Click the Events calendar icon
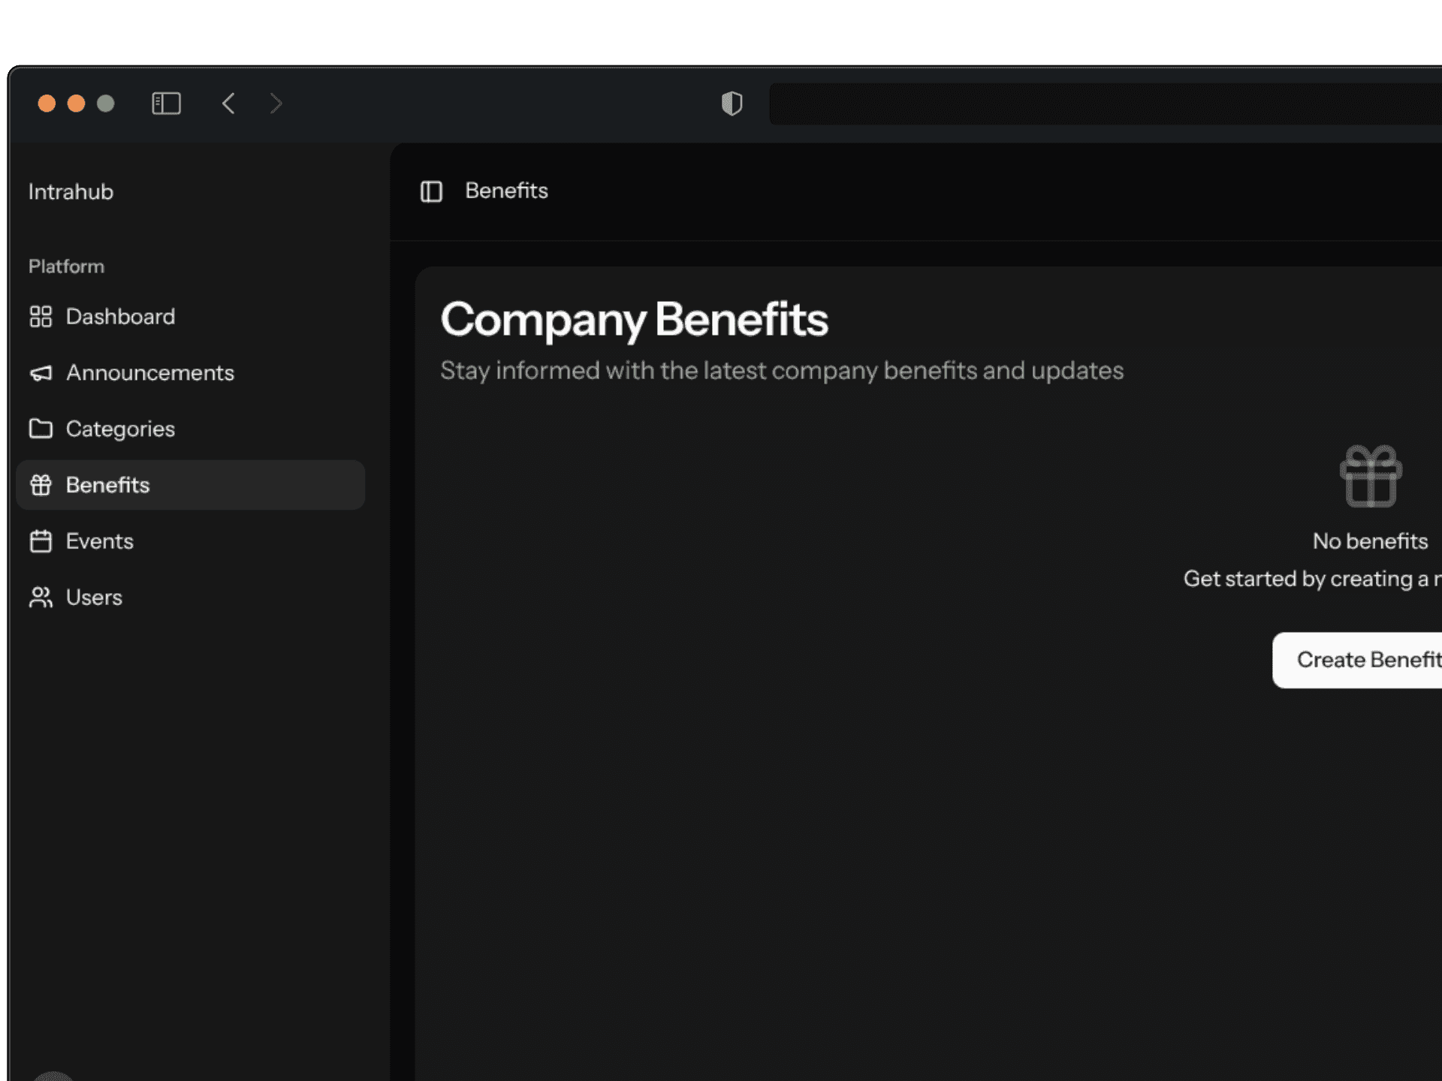This screenshot has height=1081, width=1442. point(41,541)
